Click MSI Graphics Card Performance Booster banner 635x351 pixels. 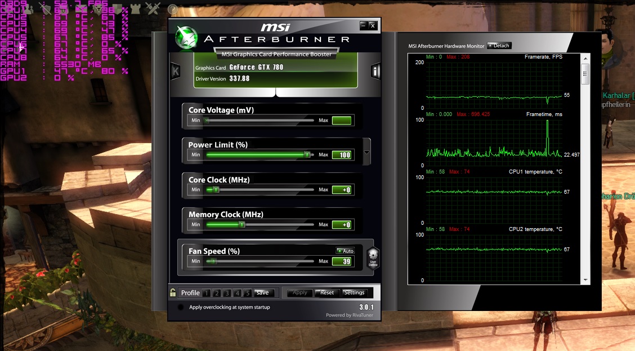tap(276, 54)
